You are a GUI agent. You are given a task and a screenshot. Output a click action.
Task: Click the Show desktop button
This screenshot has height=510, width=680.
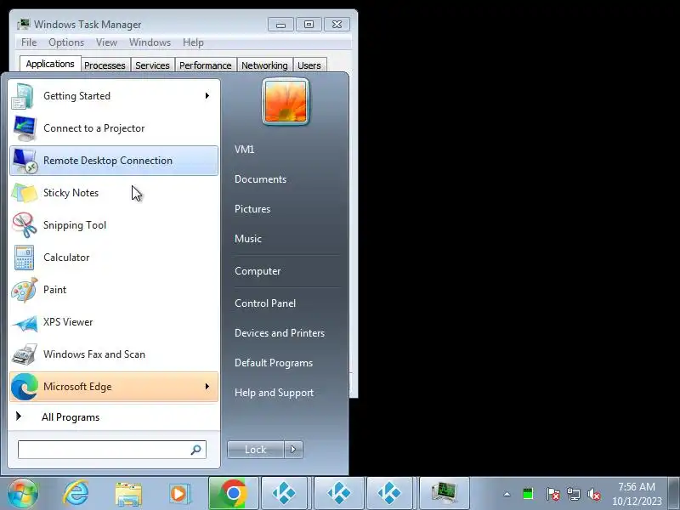(x=674, y=493)
